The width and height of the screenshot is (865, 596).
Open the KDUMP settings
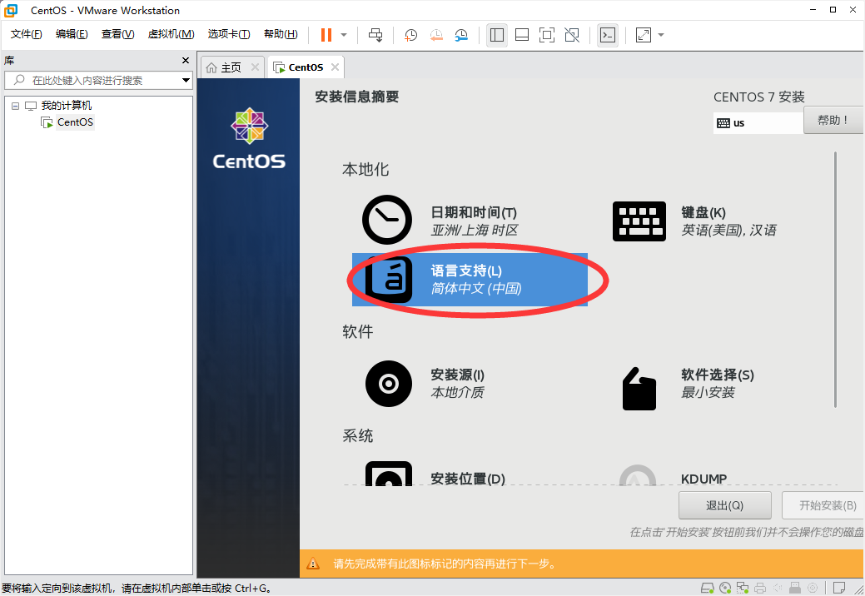pyautogui.click(x=673, y=476)
